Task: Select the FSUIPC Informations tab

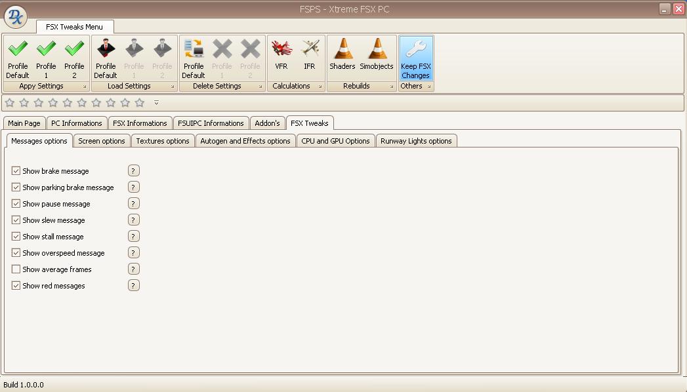Action: click(211, 123)
